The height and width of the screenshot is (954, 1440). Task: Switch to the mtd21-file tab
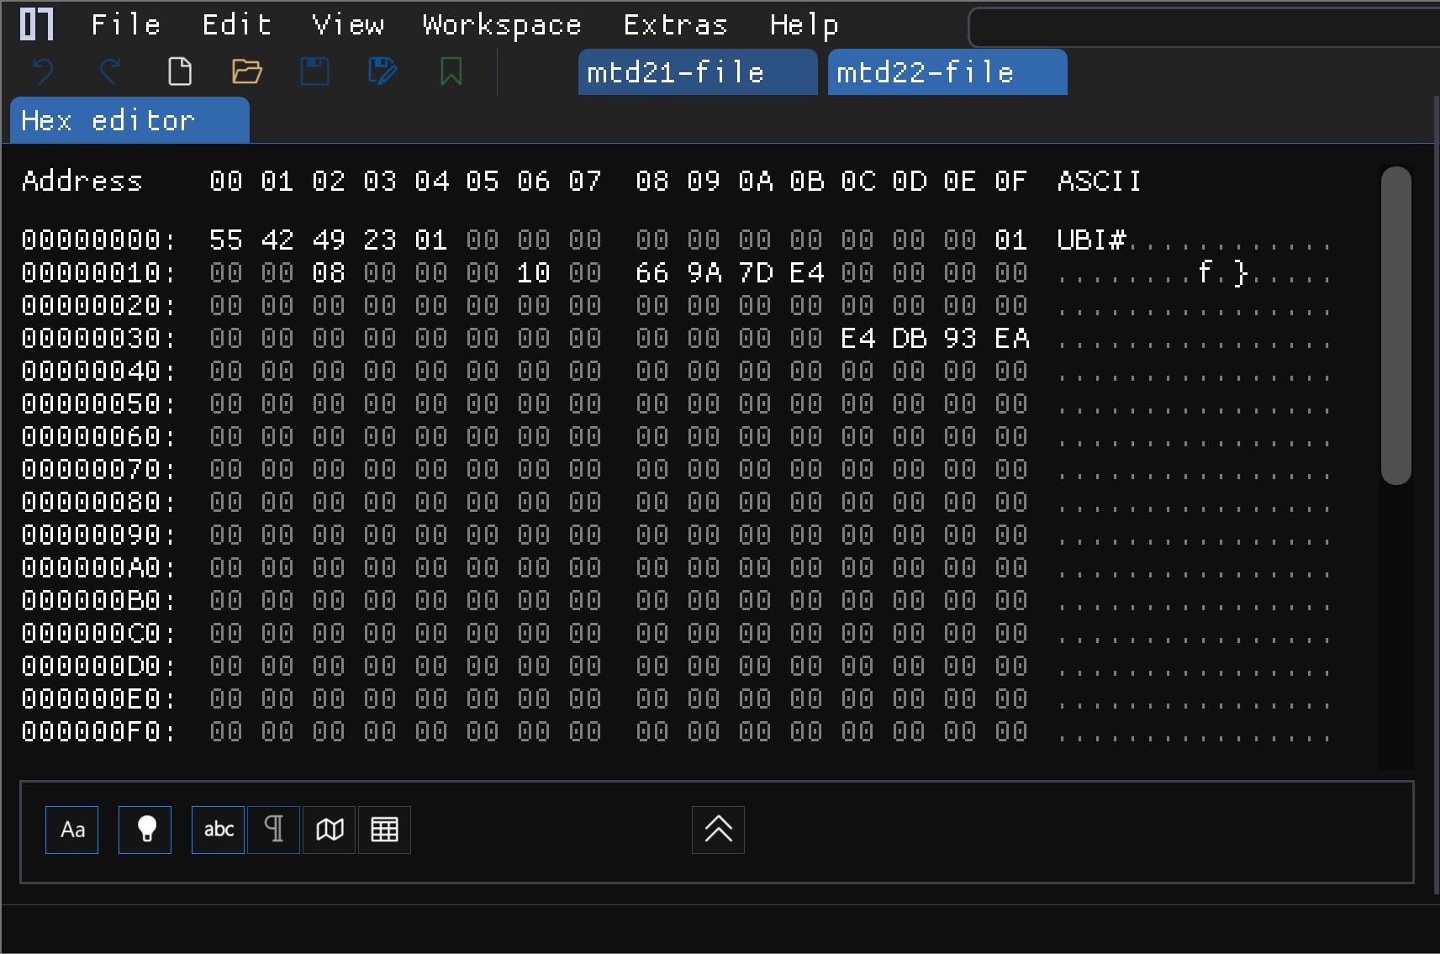click(698, 72)
